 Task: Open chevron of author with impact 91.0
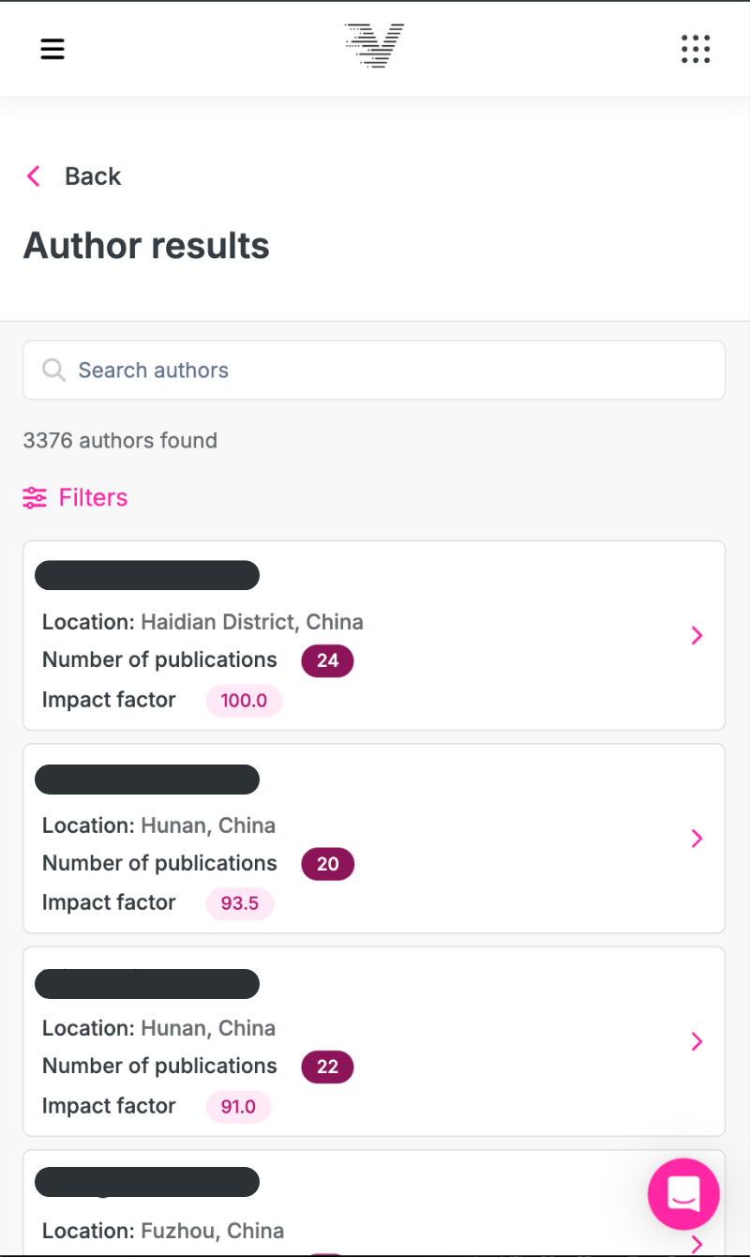697,1041
